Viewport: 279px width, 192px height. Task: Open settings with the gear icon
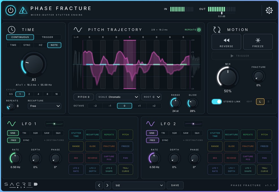point(269,10)
